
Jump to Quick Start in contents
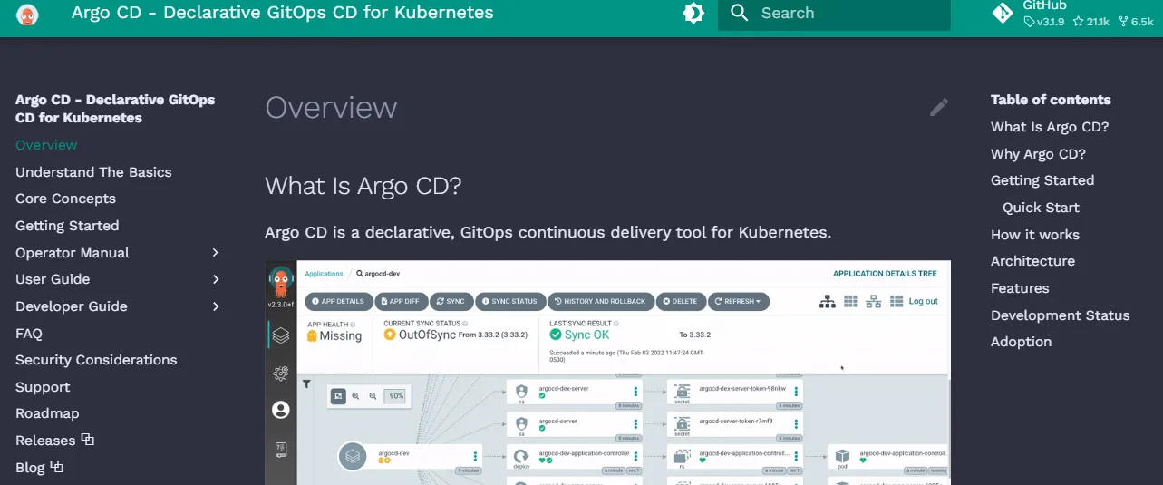[1041, 208]
